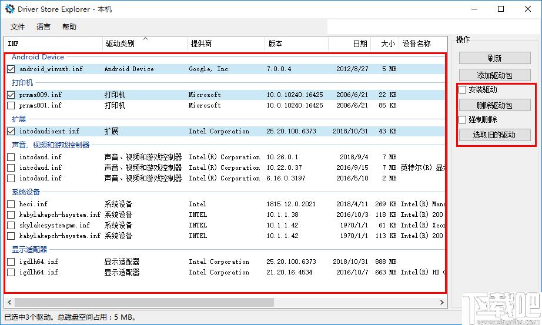Sort by the INF column header
Viewport: 542px width, 325px height.
(x=53, y=43)
